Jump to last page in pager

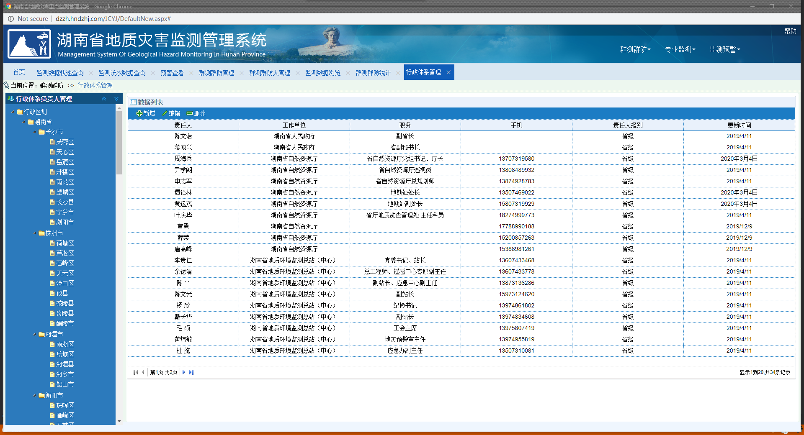click(191, 372)
